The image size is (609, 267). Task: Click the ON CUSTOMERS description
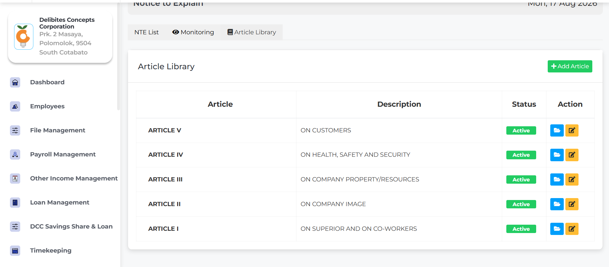click(326, 130)
